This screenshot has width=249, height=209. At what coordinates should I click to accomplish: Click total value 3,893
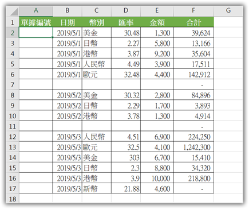point(203,106)
